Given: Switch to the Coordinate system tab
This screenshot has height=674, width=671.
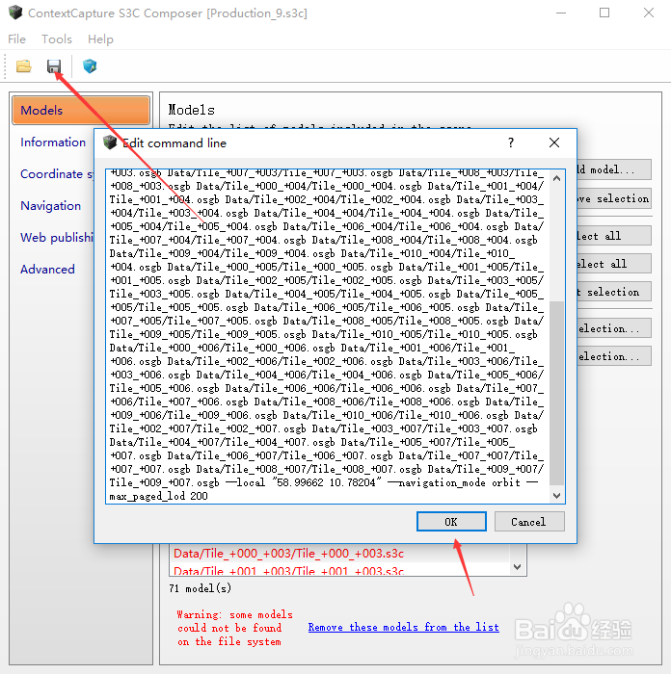Looking at the screenshot, I should tap(56, 174).
